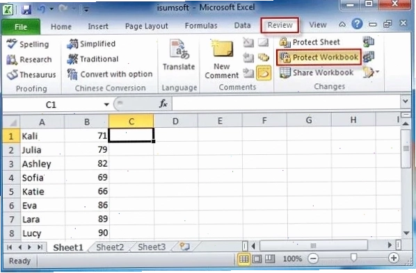Click Protect Sheet

click(x=310, y=42)
